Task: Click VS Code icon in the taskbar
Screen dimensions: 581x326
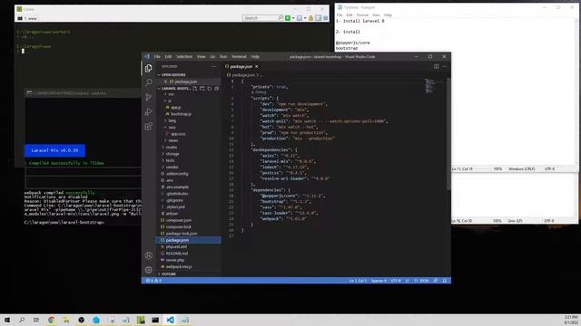Action: [x=170, y=320]
